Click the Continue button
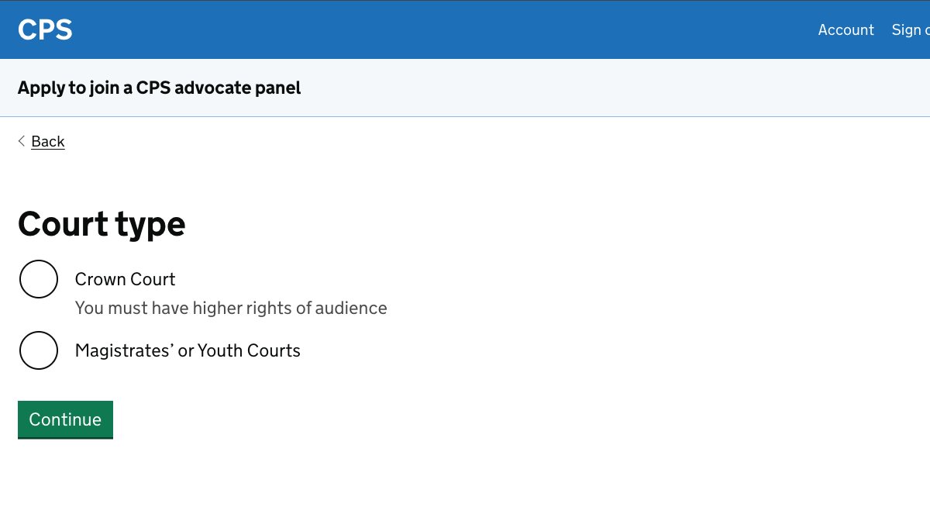 pyautogui.click(x=65, y=419)
